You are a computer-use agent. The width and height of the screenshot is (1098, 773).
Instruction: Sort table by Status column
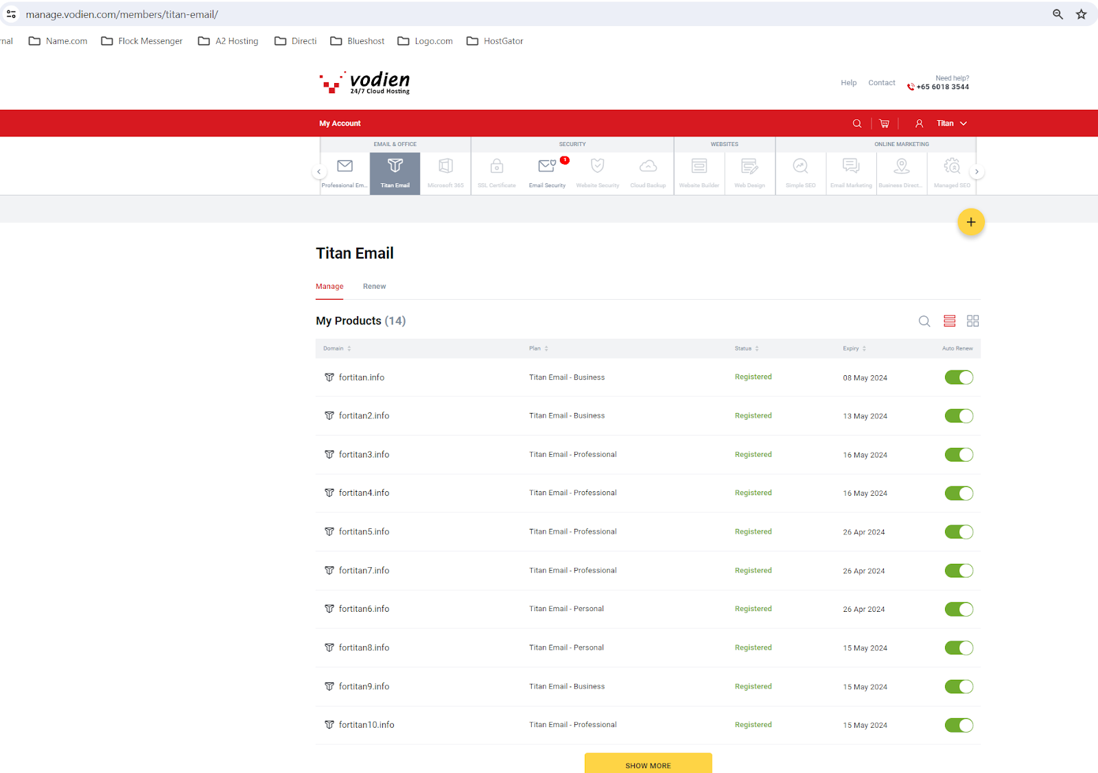click(x=747, y=348)
